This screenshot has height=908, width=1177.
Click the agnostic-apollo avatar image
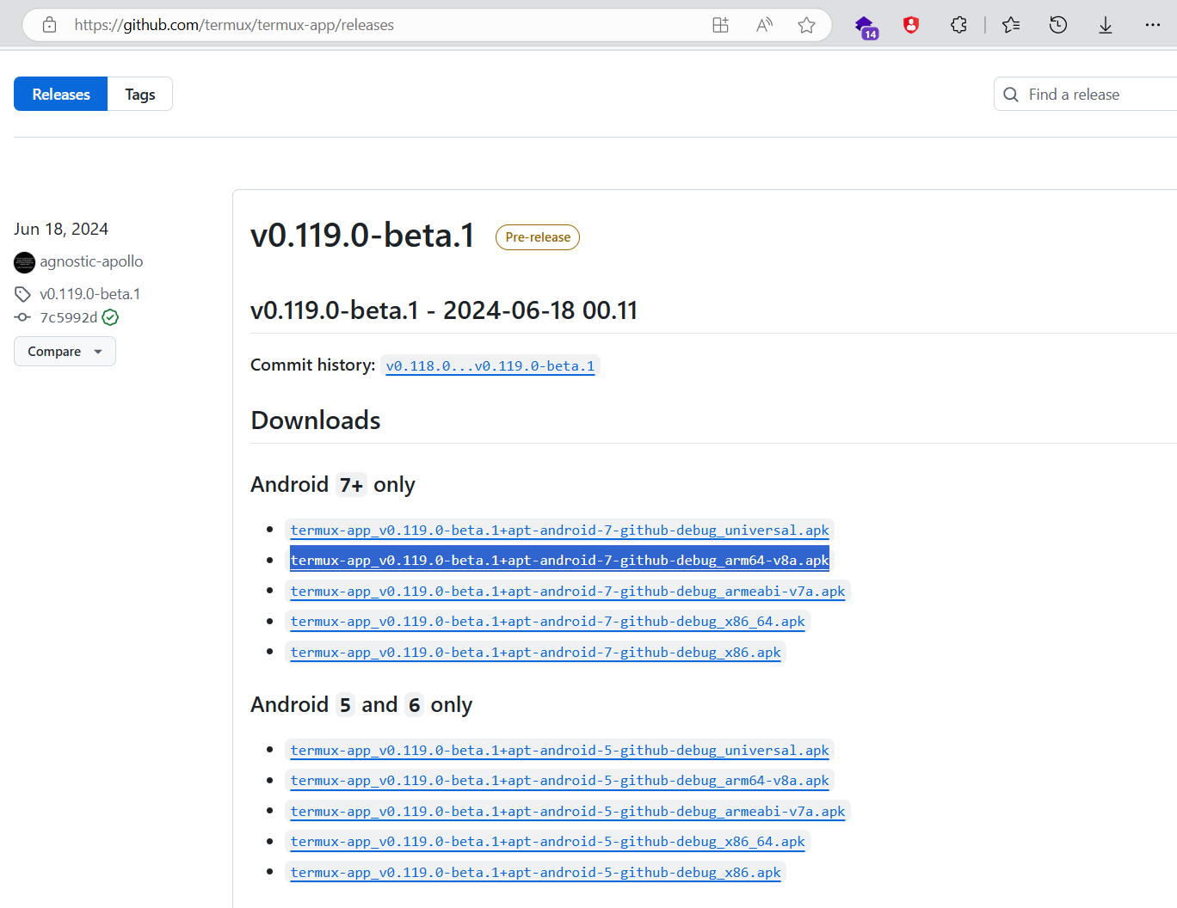[x=25, y=262]
